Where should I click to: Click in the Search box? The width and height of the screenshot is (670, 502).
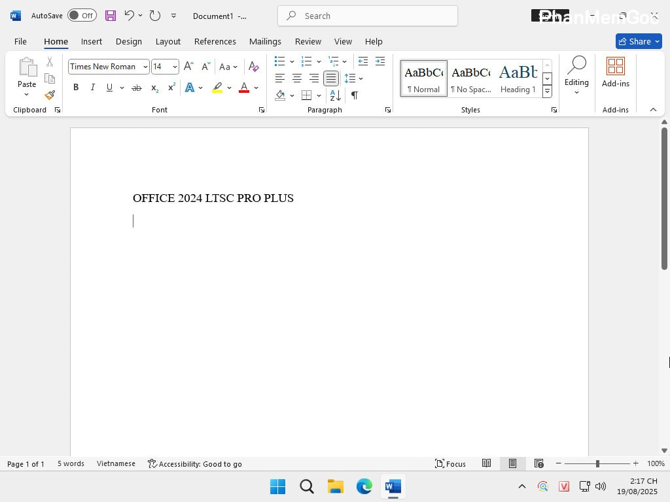point(368,16)
